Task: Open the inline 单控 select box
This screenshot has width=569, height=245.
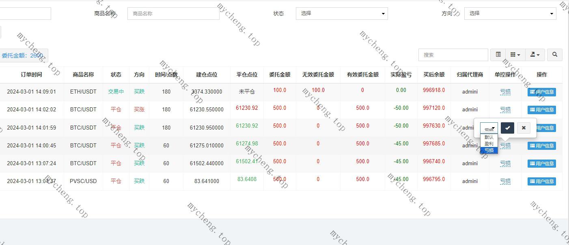Action: (489, 128)
